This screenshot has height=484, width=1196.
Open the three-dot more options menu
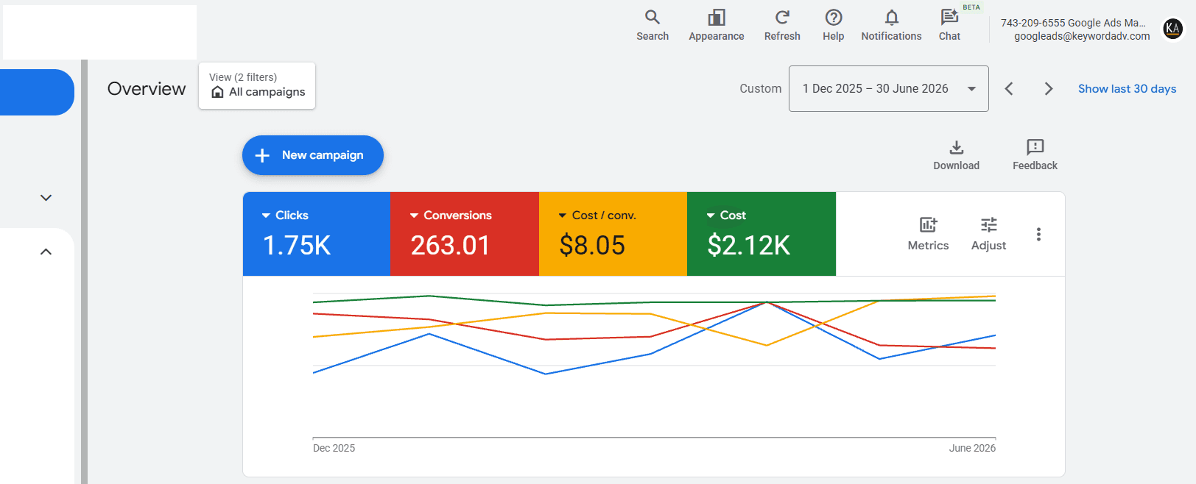coord(1038,234)
